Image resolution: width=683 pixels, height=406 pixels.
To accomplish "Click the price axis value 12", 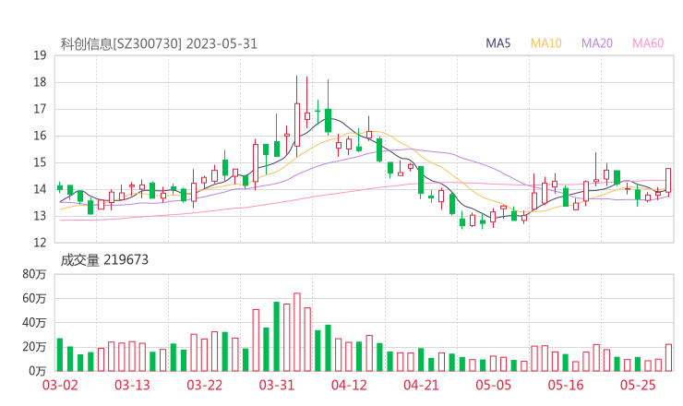I will click(40, 243).
